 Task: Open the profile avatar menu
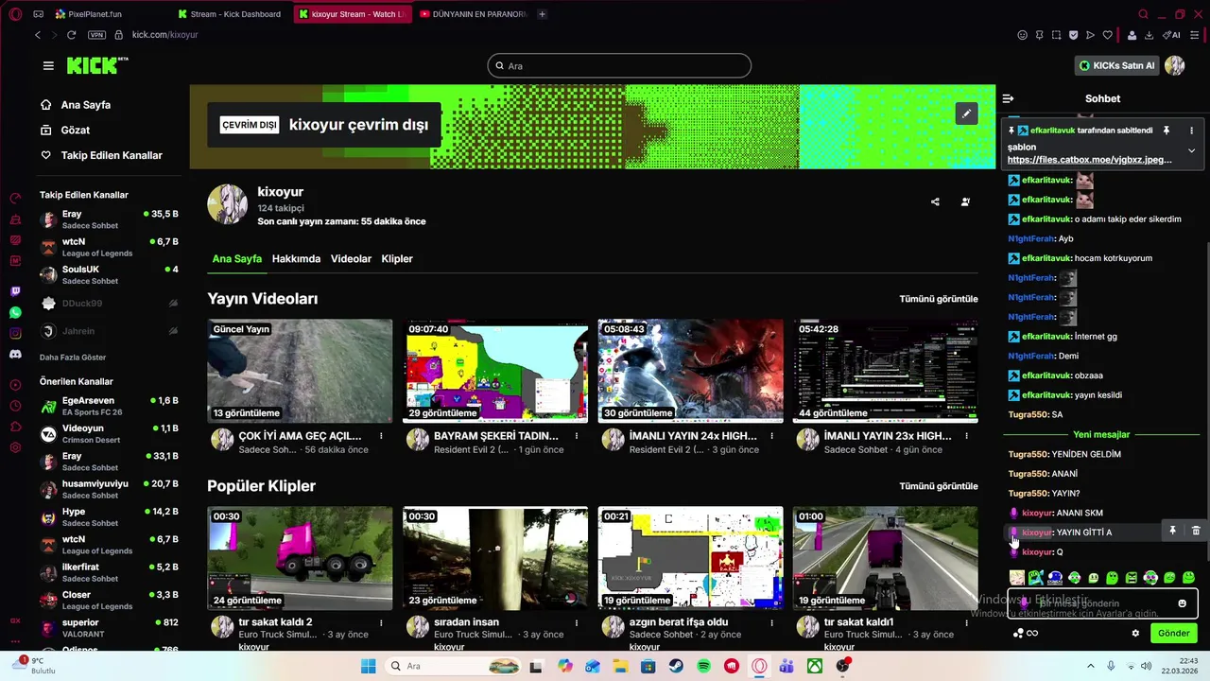[1174, 65]
